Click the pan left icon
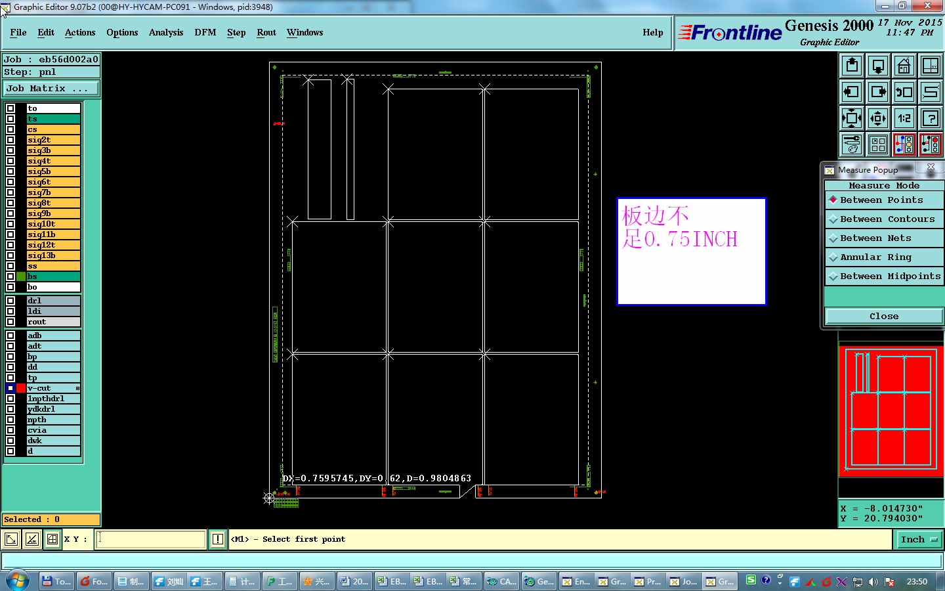Viewport: 945px width, 591px height. pyautogui.click(x=852, y=92)
